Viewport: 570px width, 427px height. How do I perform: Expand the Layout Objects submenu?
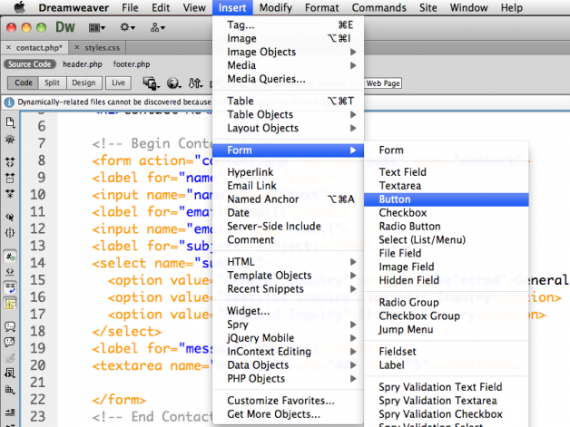288,128
